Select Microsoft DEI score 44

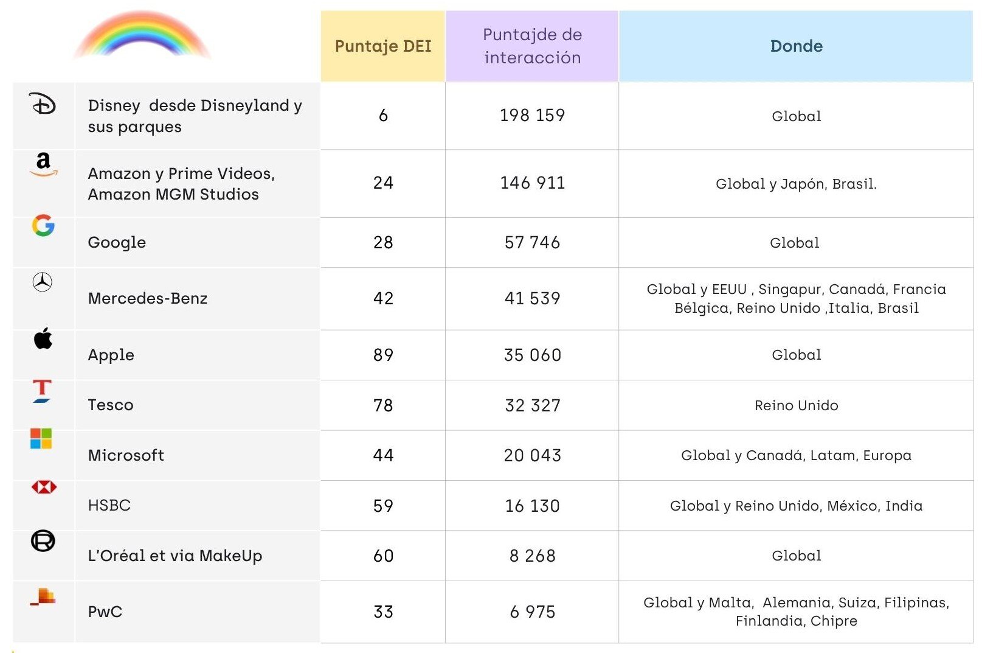click(x=383, y=455)
